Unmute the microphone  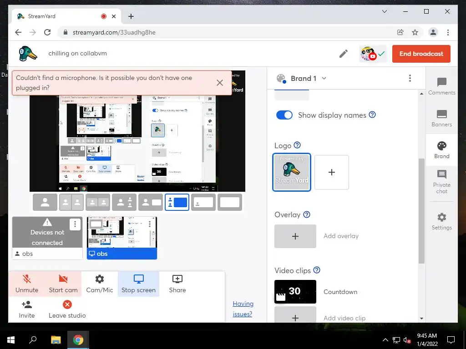[27, 284]
